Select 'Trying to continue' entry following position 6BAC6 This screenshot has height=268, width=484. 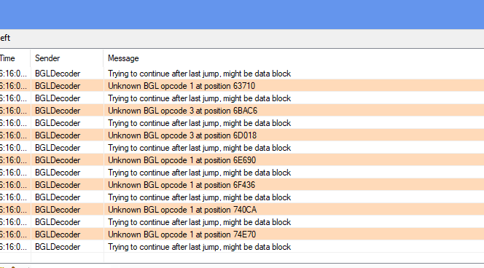242,123
